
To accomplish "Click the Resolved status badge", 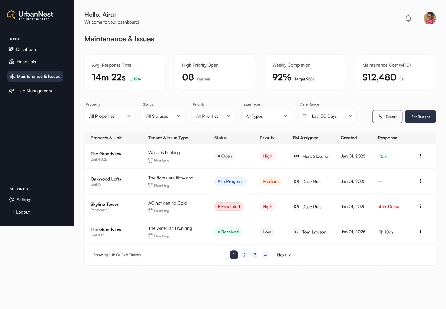I will tap(228, 232).
